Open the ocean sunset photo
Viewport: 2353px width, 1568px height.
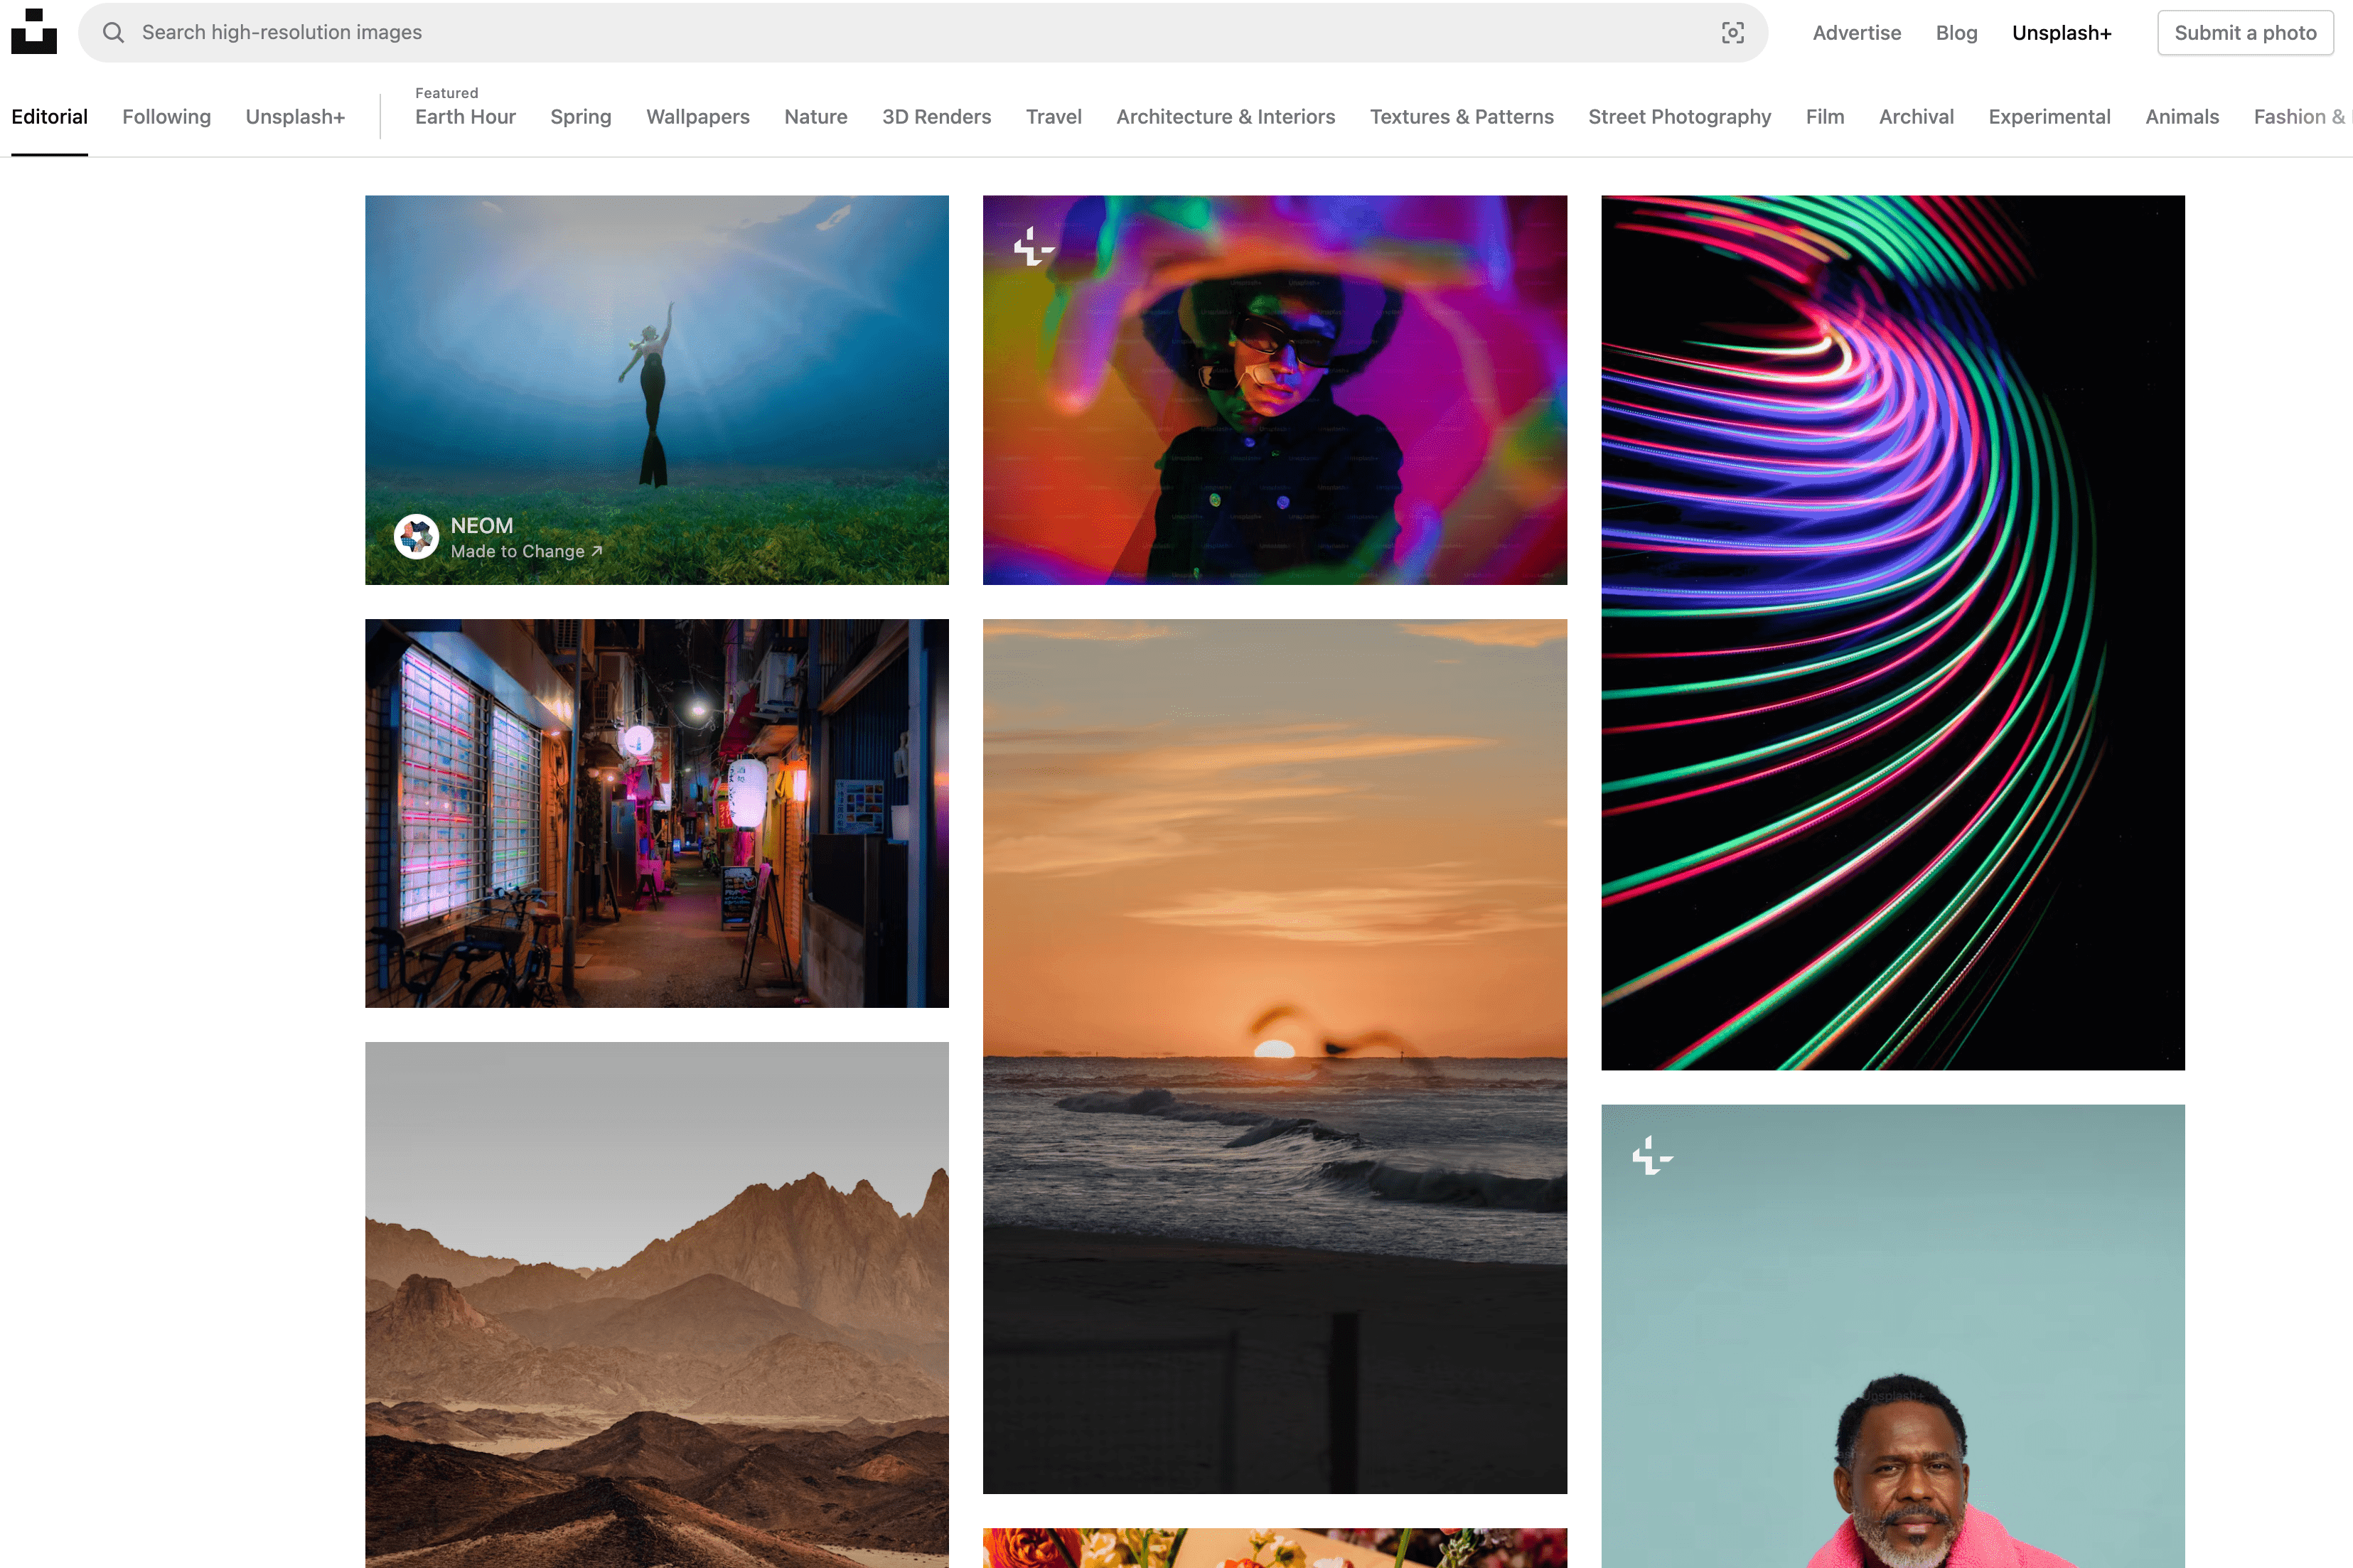pyautogui.click(x=1274, y=1055)
